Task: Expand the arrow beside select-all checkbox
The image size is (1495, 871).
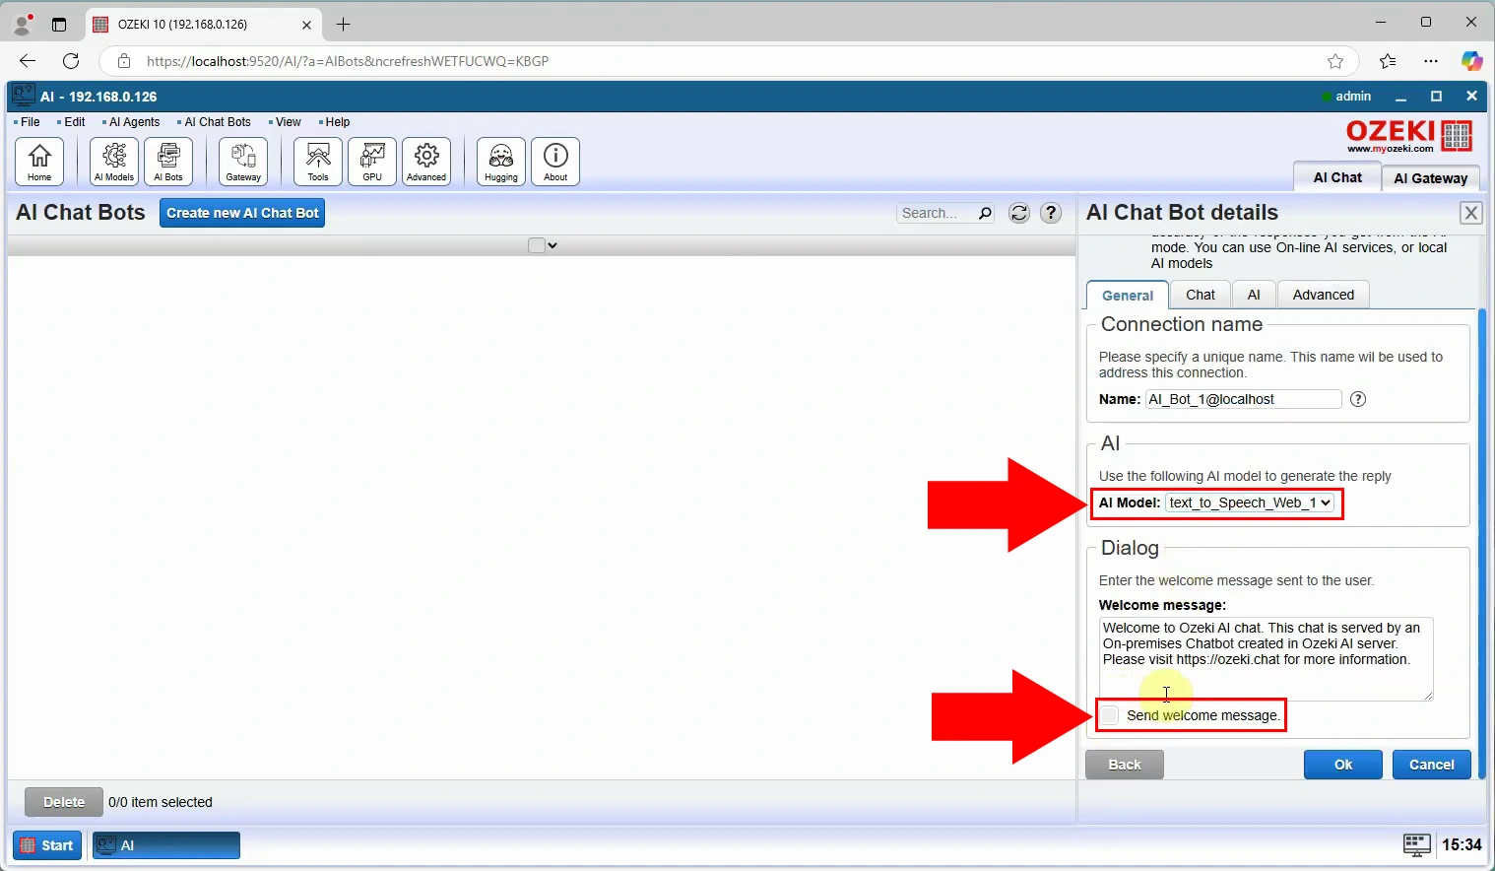Action: (x=552, y=245)
